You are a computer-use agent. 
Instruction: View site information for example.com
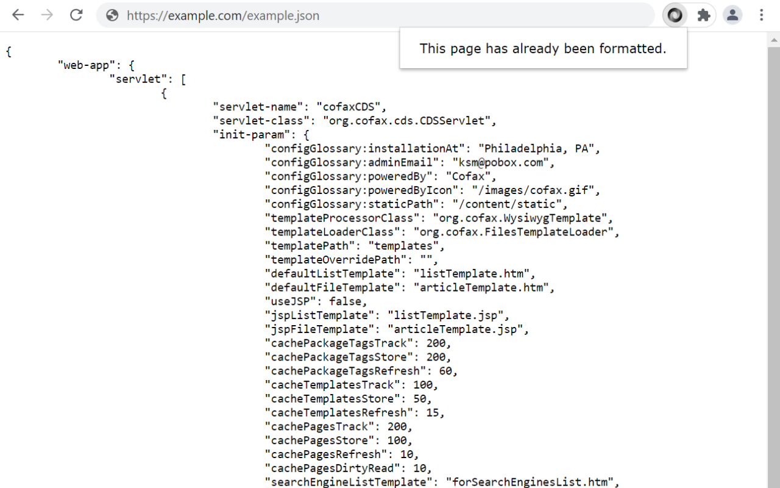click(x=112, y=15)
